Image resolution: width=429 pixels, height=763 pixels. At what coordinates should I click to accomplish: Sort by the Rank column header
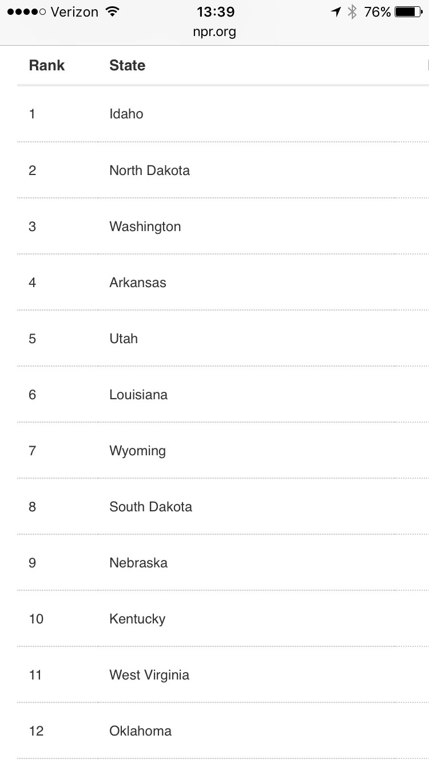pos(47,66)
